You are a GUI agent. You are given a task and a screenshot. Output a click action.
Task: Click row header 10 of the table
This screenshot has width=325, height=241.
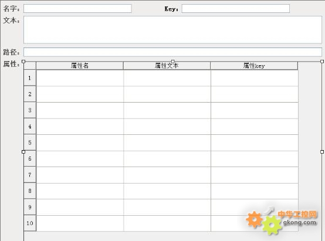[30, 223]
